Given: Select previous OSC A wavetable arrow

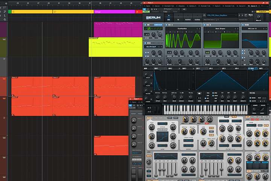Looking at the screenshot, I should (x=197, y=29).
